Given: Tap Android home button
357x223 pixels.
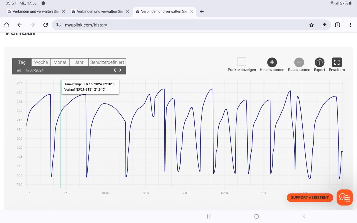Looking at the screenshot, I should [x=257, y=216].
